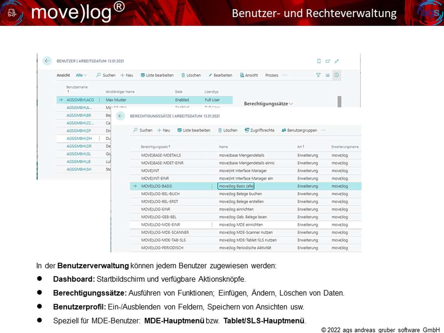The width and height of the screenshot is (444, 333).
Task: Collapse the Benutzer page view
Action: (337, 61)
